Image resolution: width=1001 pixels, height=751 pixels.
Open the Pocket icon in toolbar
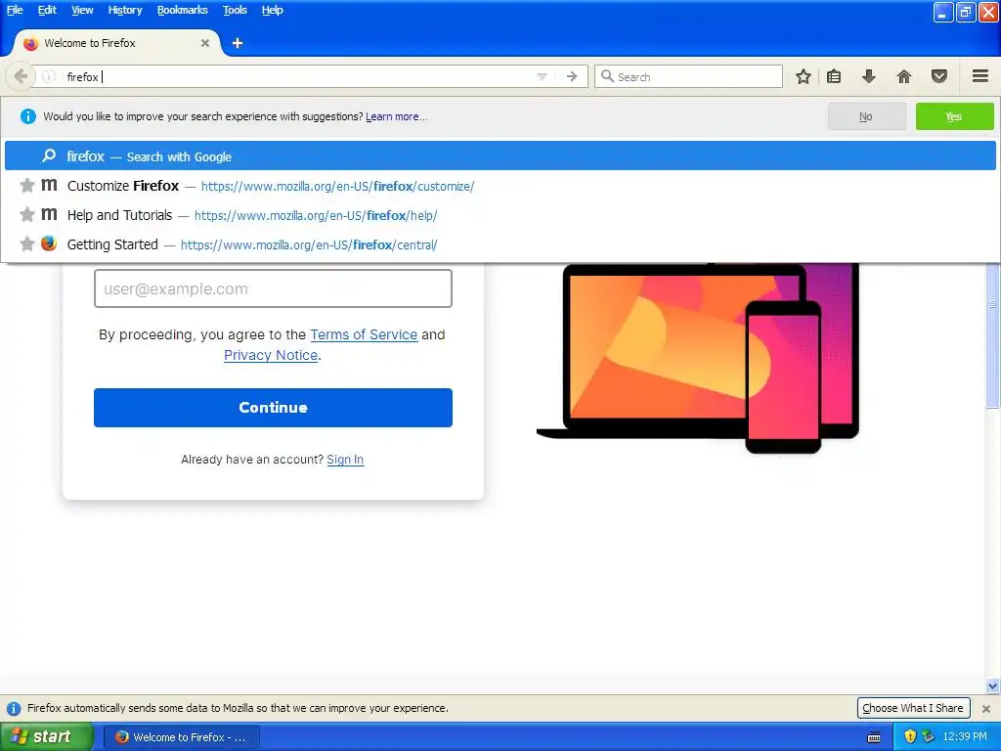click(x=939, y=76)
